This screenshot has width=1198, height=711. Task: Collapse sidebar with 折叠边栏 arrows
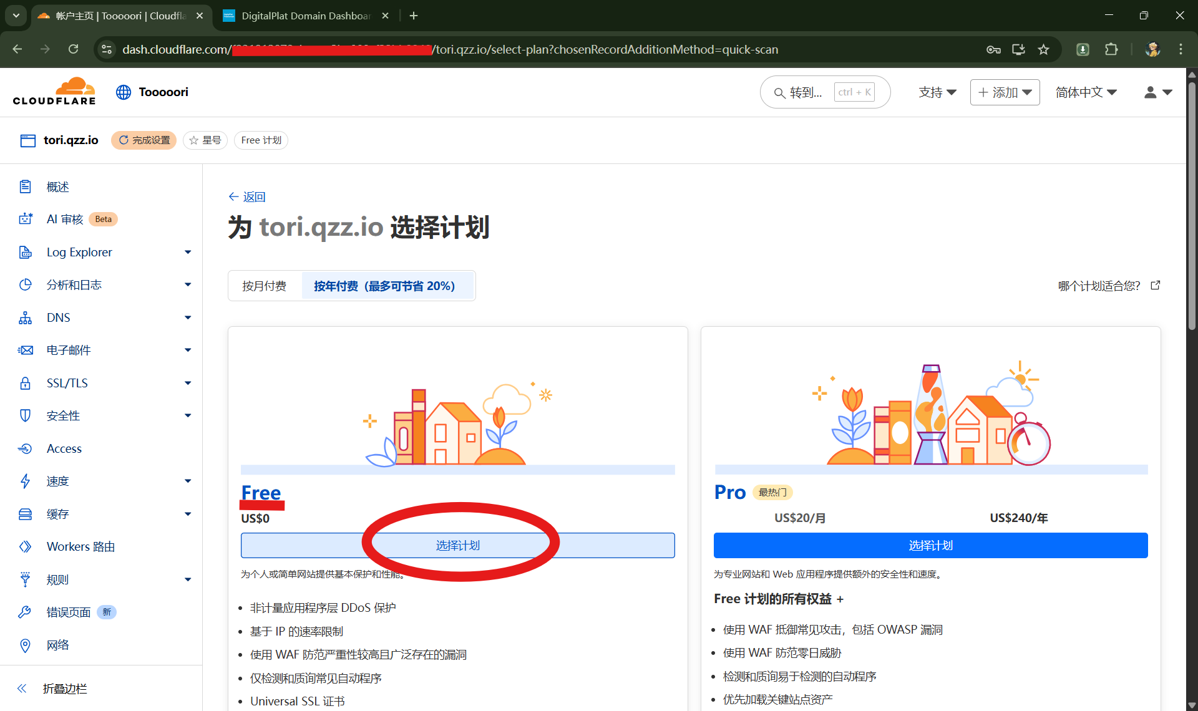point(22,689)
